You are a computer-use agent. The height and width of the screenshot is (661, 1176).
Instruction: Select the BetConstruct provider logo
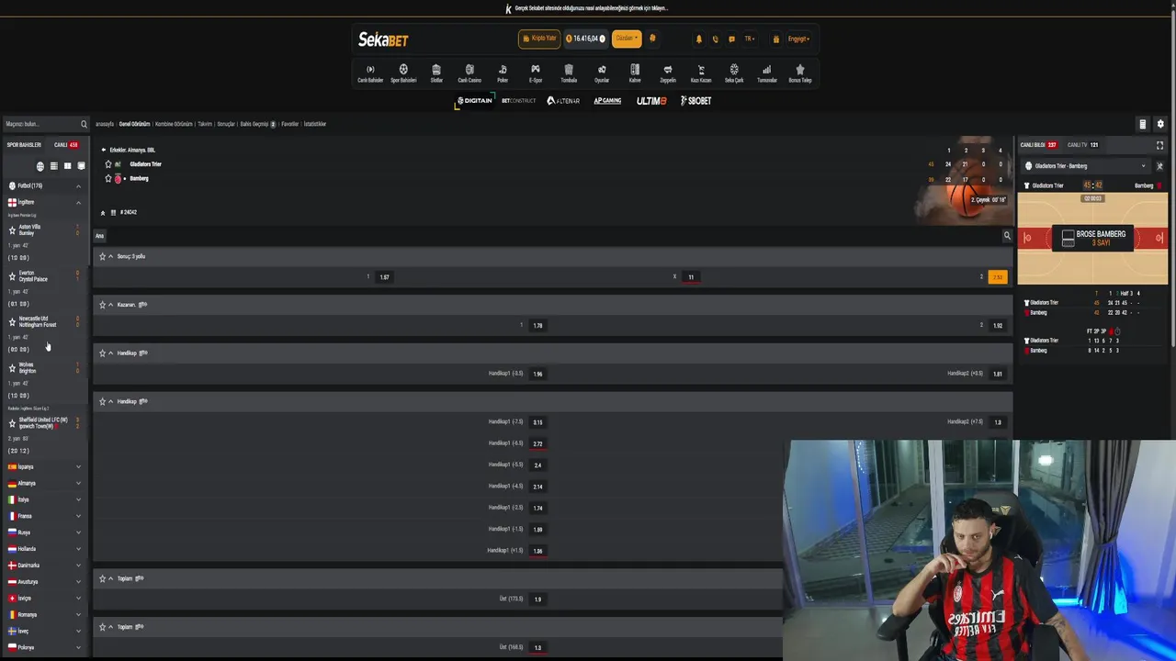[x=518, y=101]
